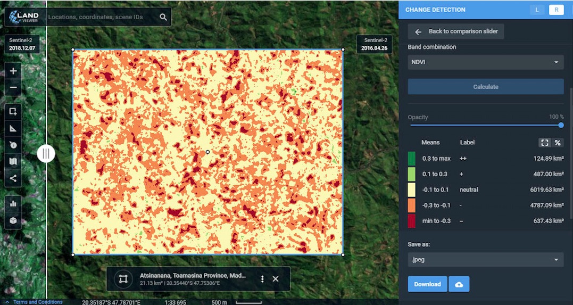Click the fit-to-extent icon in legend
The image size is (573, 305).
point(544,143)
